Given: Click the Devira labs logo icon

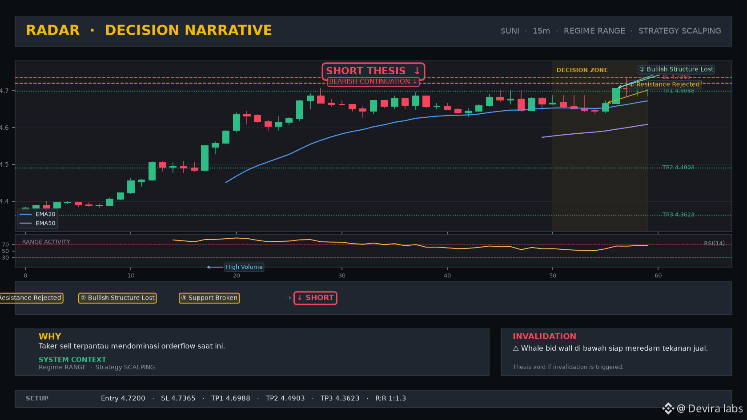Looking at the screenshot, I should 668,408.
